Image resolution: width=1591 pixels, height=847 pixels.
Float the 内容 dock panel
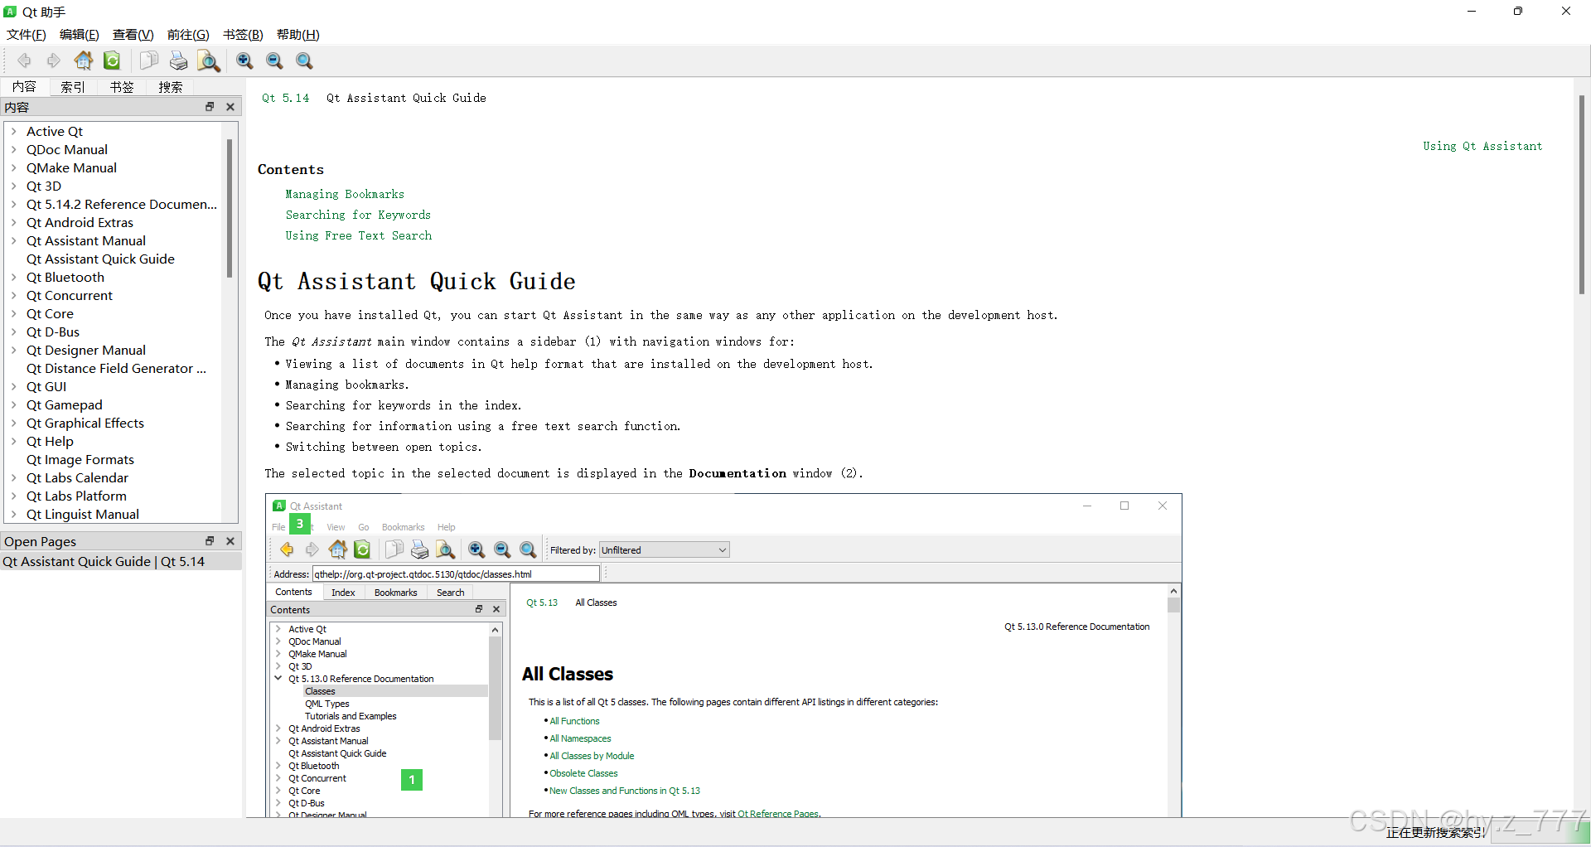coord(210,107)
